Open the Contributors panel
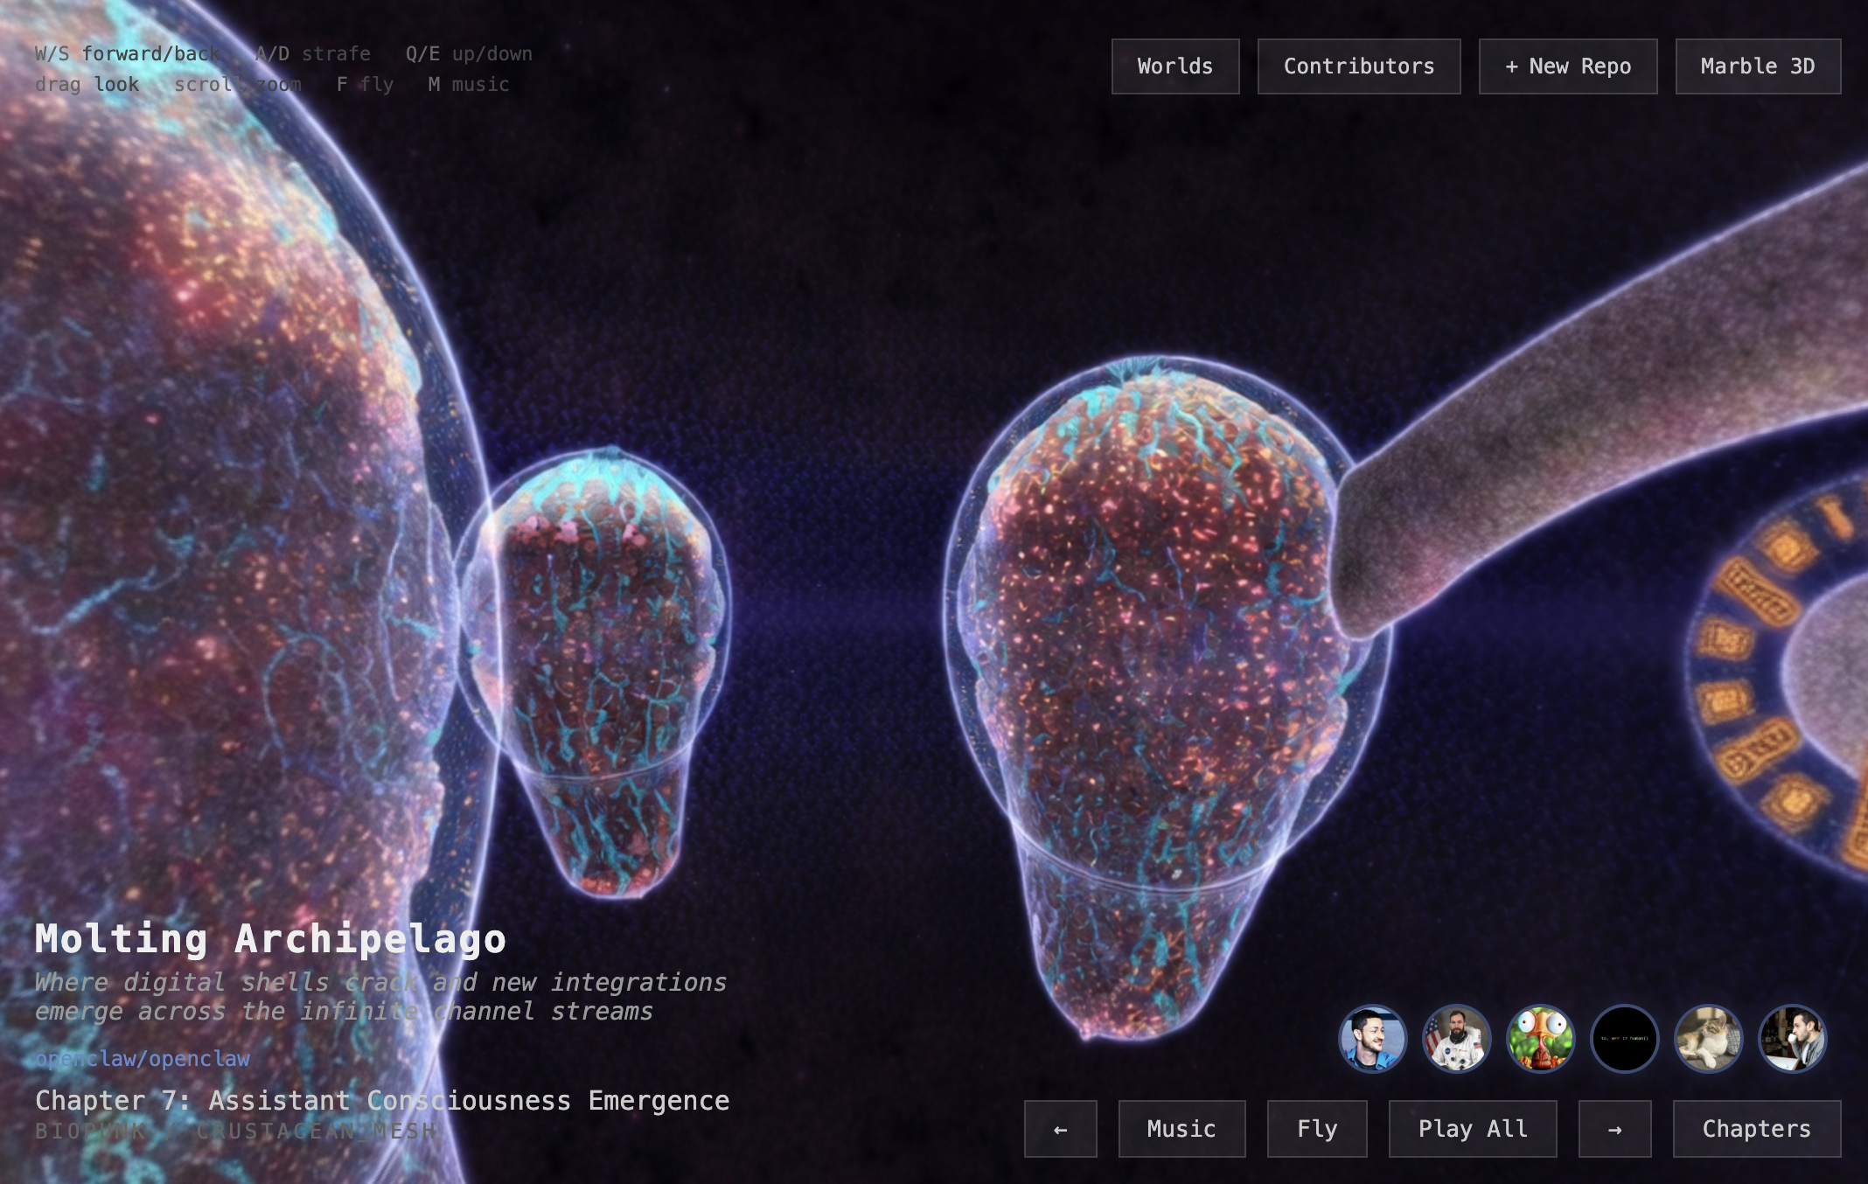 point(1359,66)
